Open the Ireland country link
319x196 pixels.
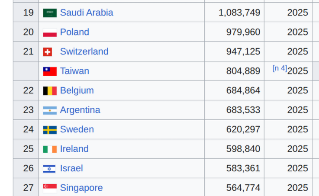[x=74, y=149]
